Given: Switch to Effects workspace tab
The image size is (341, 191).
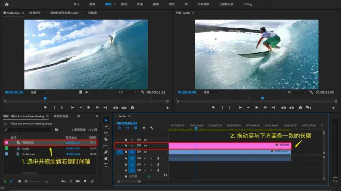Looking at the screenshot, I should 140,4.
